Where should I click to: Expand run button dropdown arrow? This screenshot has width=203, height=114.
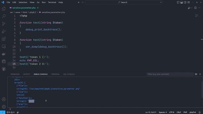coord(192,8)
